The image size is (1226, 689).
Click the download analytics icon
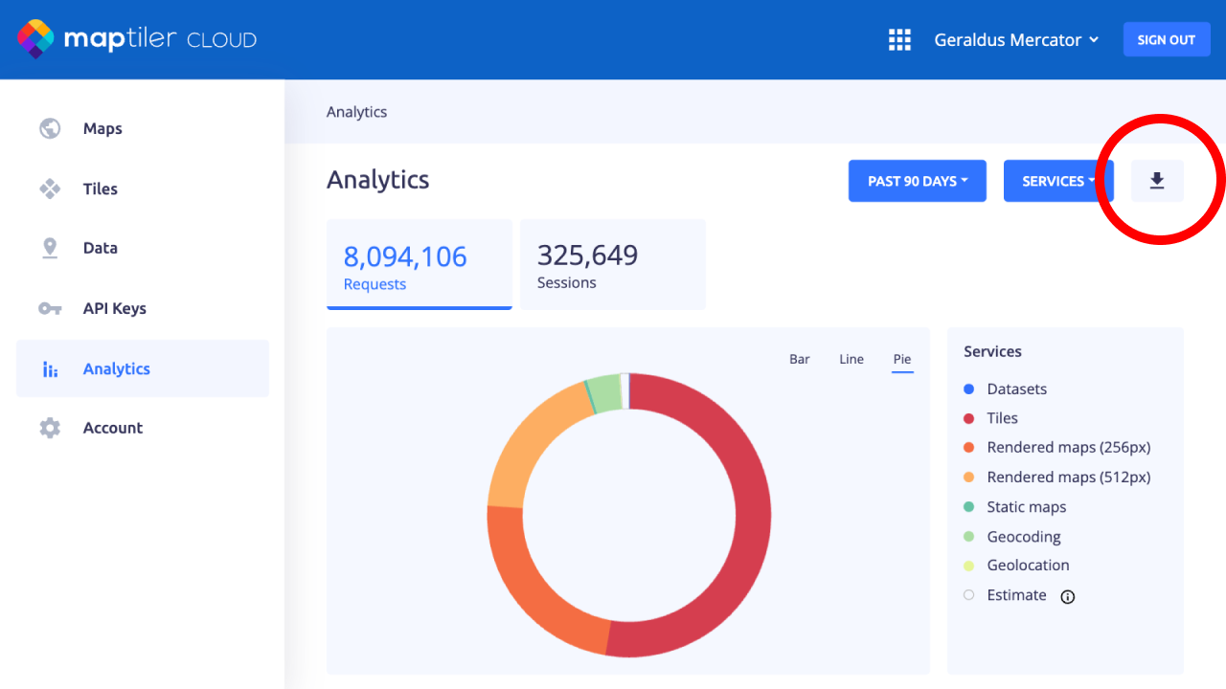point(1157,181)
